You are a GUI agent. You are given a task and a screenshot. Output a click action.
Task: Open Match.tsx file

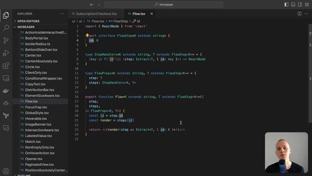[33, 142]
